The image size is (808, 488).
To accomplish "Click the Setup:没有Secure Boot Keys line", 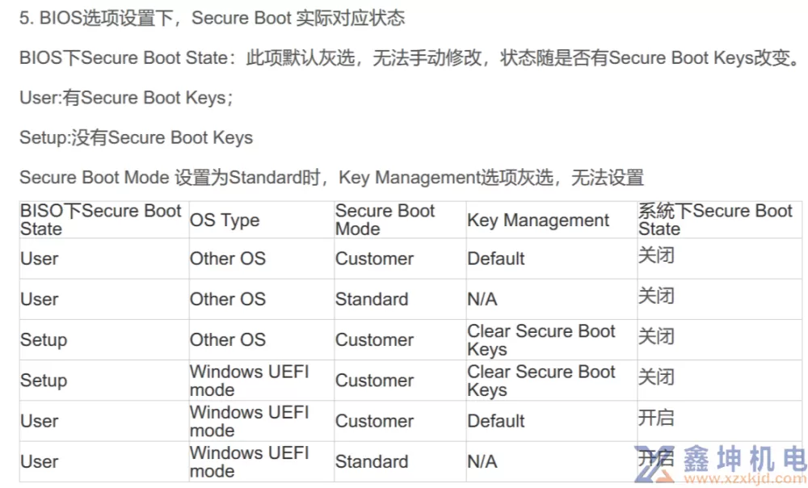I will pos(136,137).
